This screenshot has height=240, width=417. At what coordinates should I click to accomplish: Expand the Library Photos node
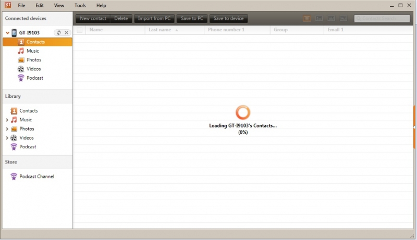tap(7, 129)
